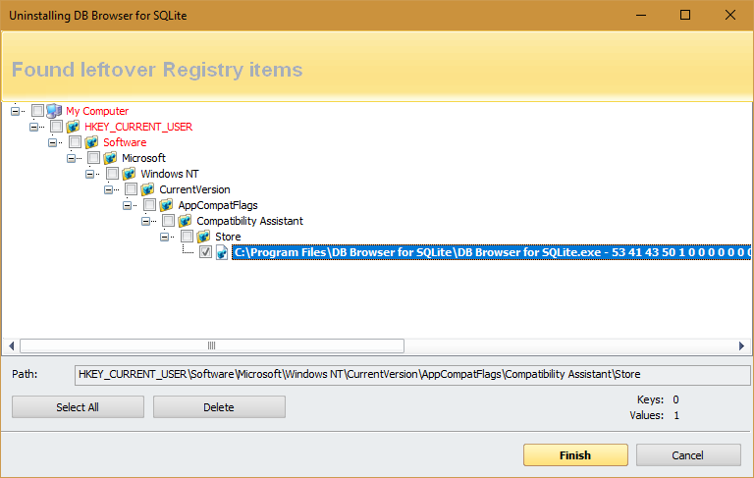Screen dimensions: 754x478
Task: Click the Software registry folder icon
Action: (x=91, y=142)
